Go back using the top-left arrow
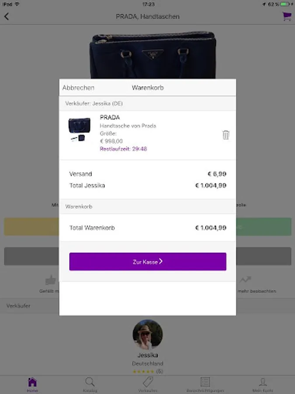 point(7,17)
